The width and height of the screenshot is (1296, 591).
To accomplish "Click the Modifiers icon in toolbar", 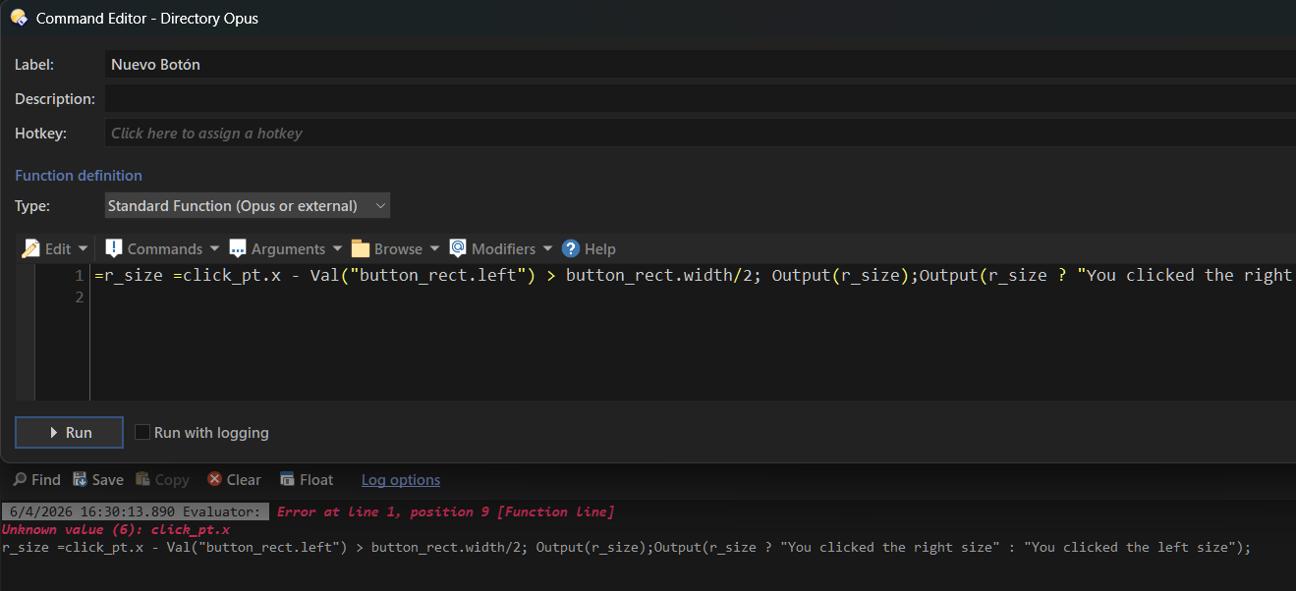I will [x=458, y=248].
